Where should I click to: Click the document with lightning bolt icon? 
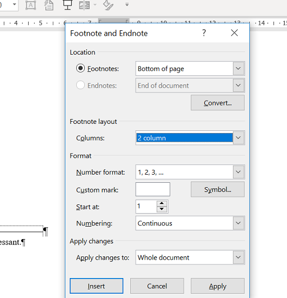[x=49, y=5]
